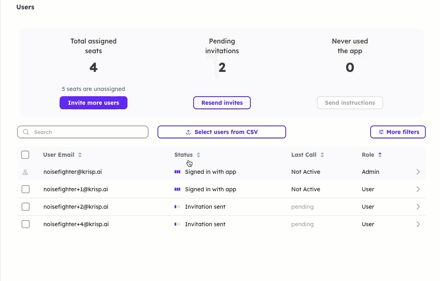Click the signal bars status icon on noisefighter+1 row
This screenshot has height=281, width=440.
click(x=177, y=189)
